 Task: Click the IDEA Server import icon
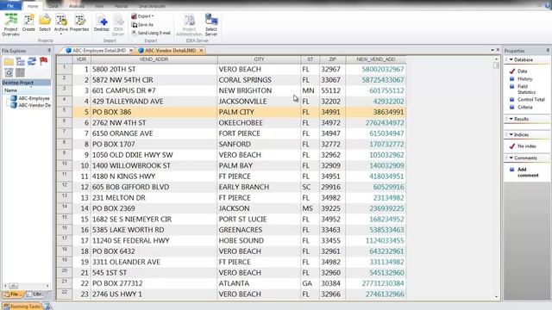[x=118, y=25]
